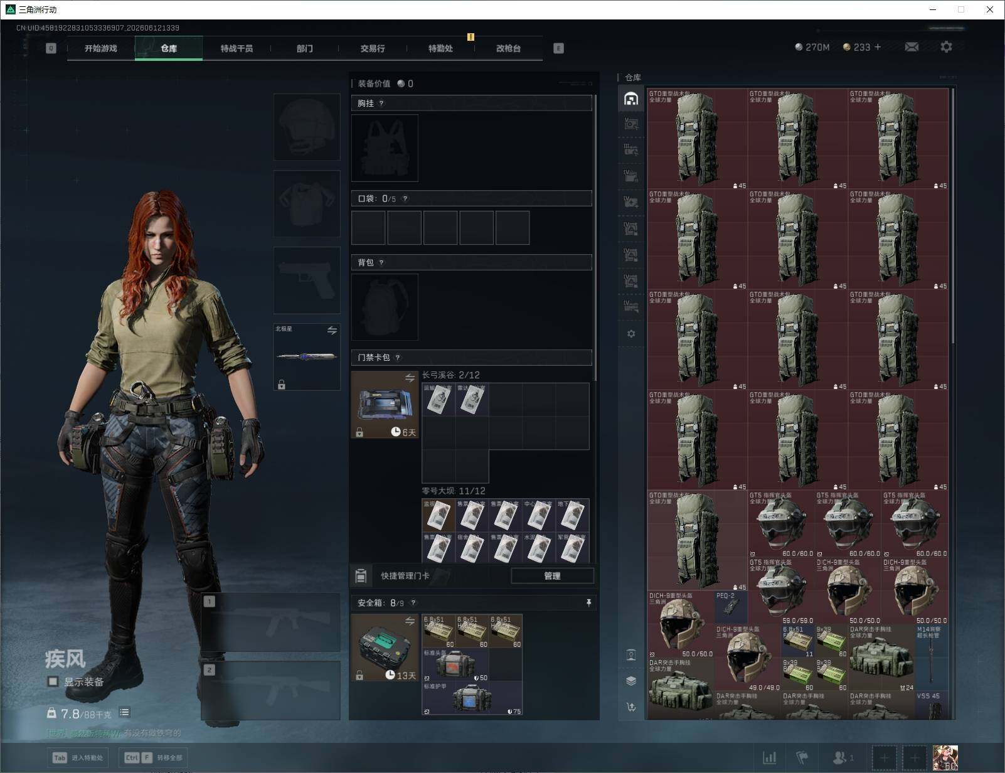Viewport: 1005px width, 773px height.
Task: Click the warehouse vertical scrollbar
Action: pyautogui.click(x=953, y=216)
